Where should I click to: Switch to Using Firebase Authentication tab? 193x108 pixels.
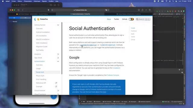click(128, 14)
